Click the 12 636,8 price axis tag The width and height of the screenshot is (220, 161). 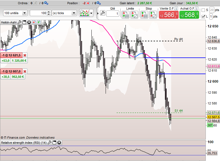[213, 41]
